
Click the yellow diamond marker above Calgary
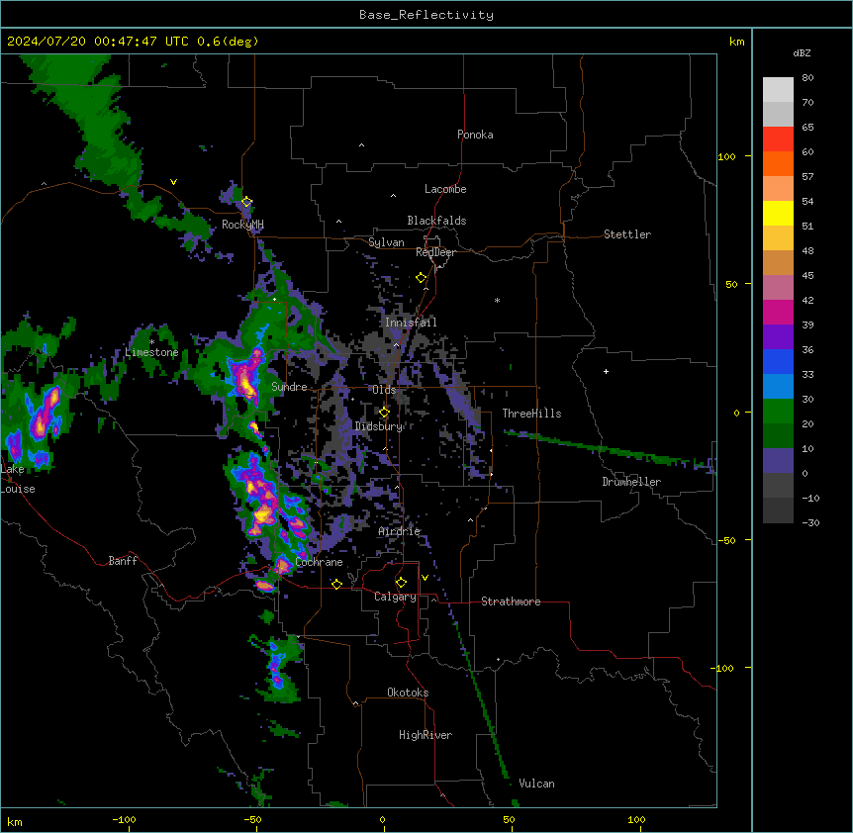pos(401,583)
